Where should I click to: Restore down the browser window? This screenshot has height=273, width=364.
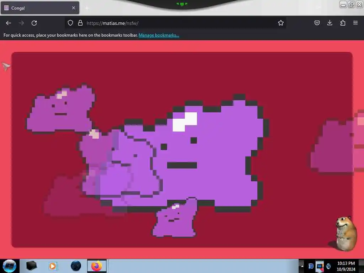(352, 4)
